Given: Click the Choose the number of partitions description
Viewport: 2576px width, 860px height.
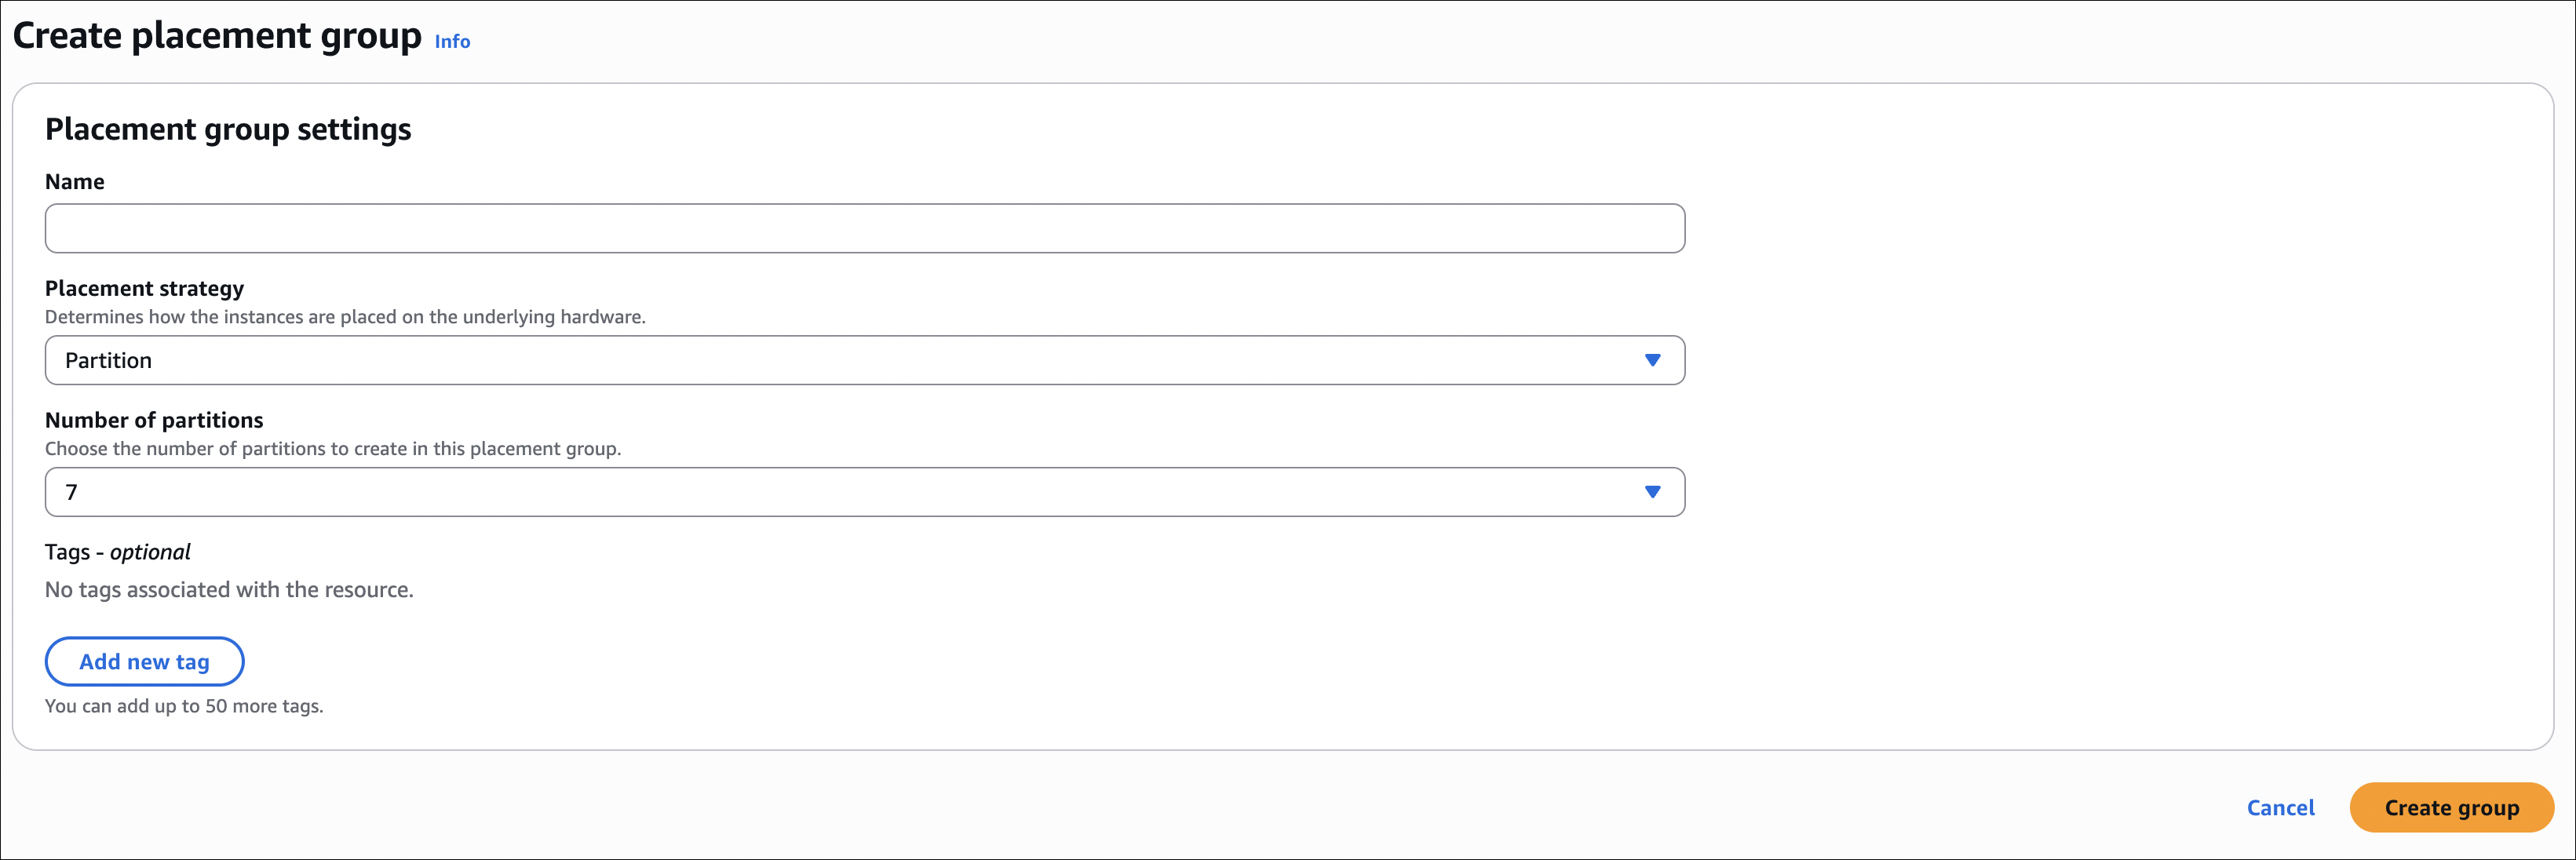Looking at the screenshot, I should click(333, 449).
